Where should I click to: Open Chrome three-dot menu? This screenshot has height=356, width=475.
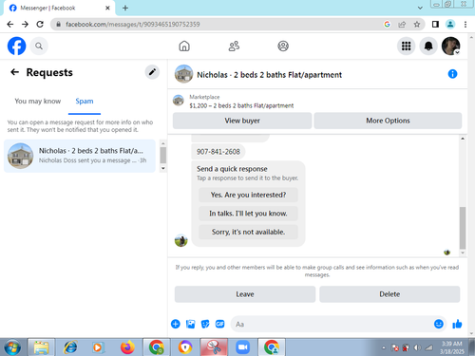click(x=465, y=25)
